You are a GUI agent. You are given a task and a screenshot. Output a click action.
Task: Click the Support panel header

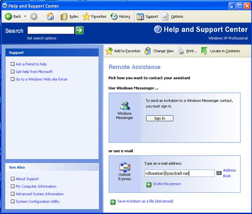[x=52, y=53]
